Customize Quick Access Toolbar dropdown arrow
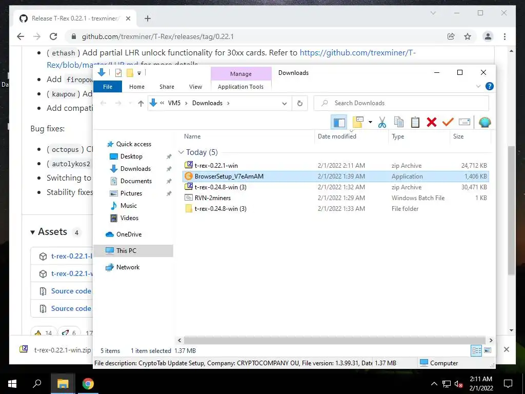The width and height of the screenshot is (525, 394). [x=139, y=73]
